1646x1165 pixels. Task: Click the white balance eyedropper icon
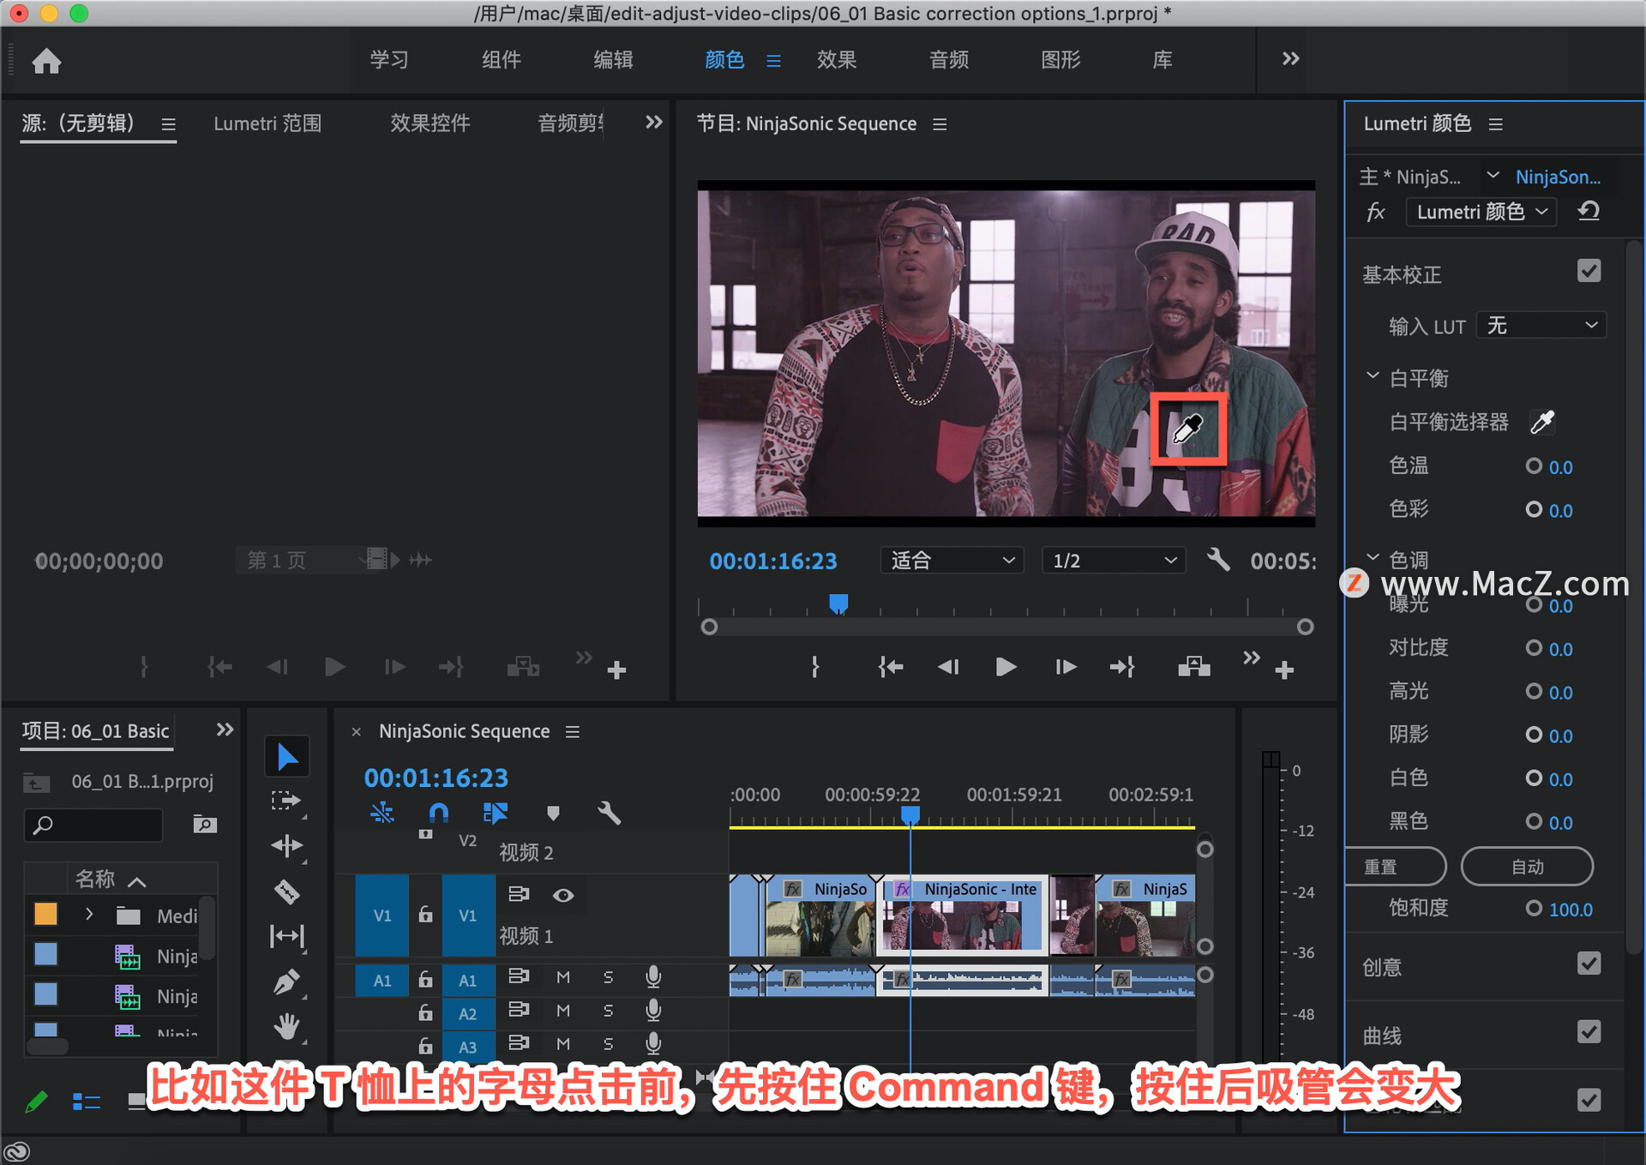(x=1541, y=422)
